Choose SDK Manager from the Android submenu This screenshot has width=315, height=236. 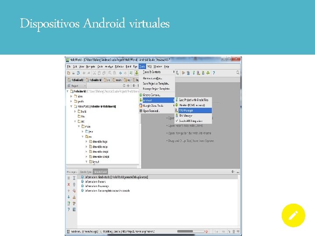click(193, 116)
